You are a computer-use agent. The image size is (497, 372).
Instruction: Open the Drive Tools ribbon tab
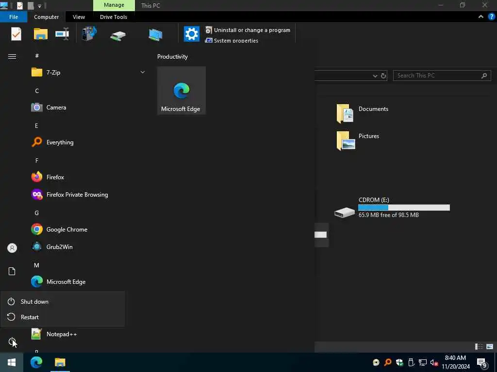114,17
